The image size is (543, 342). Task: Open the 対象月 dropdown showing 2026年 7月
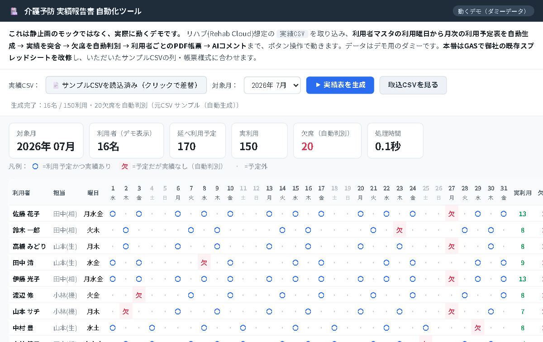(272, 85)
